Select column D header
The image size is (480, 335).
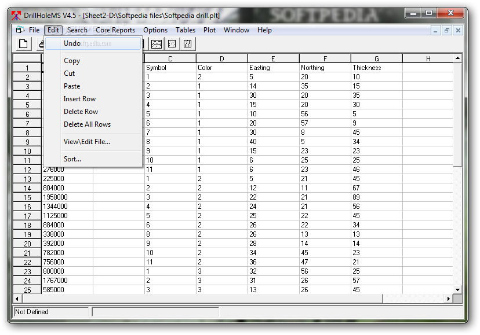tap(222, 58)
